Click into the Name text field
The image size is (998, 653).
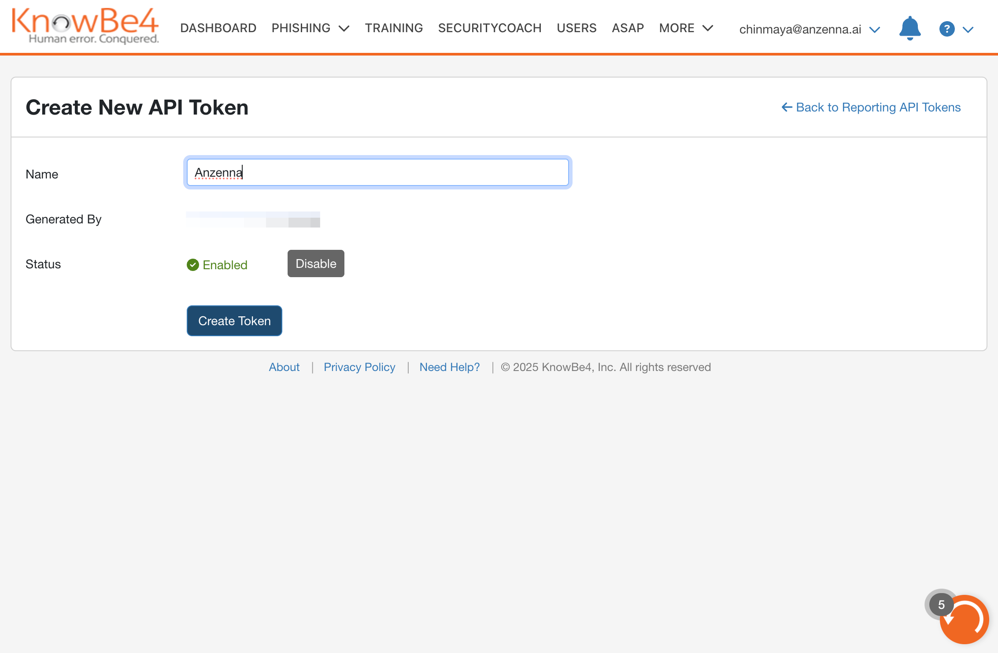pyautogui.click(x=377, y=172)
